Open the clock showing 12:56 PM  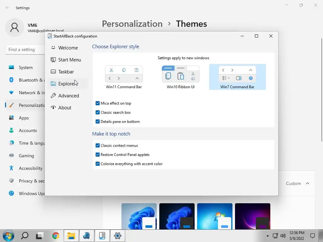297,236
